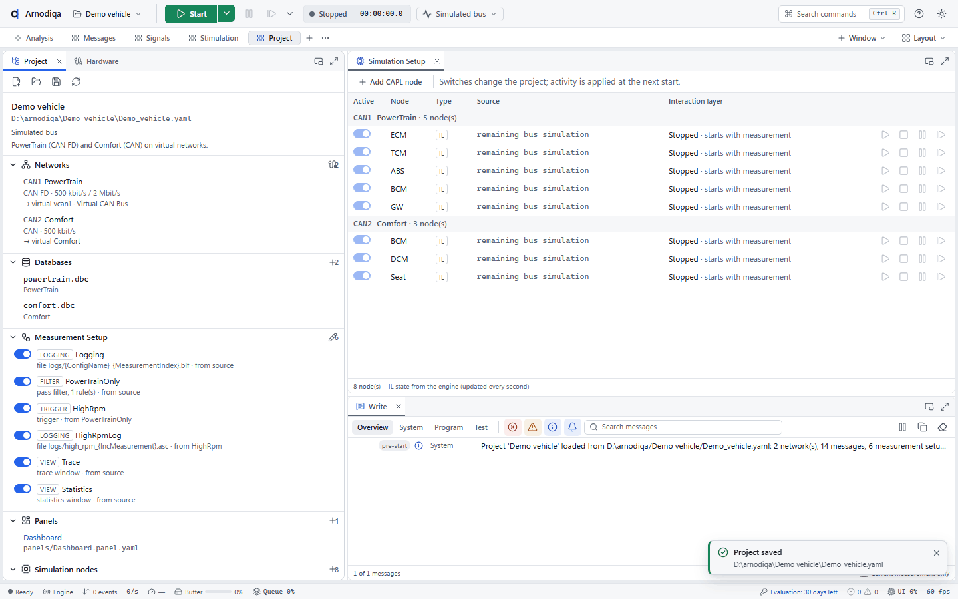
Task: Open the Dashboard panel link
Action: [x=43, y=538]
